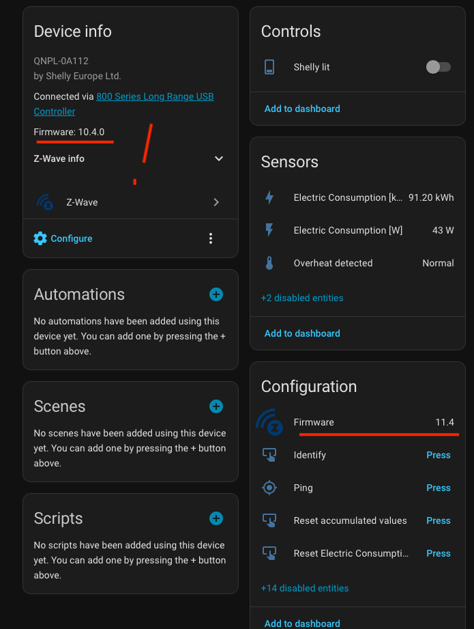Open the device three-dot overflow menu
Screen dimensions: 474x629
(x=211, y=238)
